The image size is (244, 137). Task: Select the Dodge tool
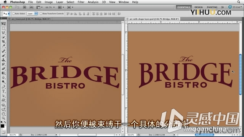click(3, 82)
